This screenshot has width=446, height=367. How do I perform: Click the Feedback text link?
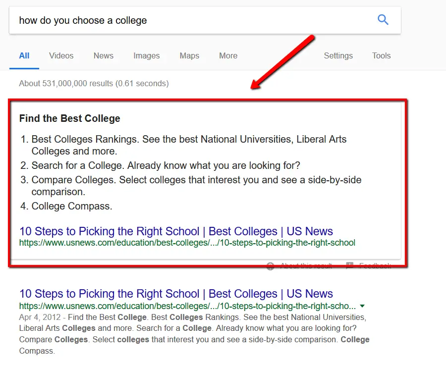coord(375,266)
